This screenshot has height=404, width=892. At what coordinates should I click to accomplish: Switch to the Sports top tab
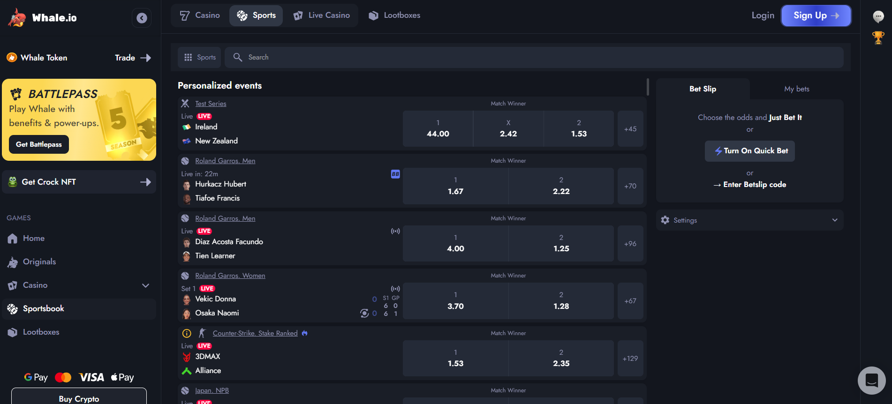click(256, 15)
